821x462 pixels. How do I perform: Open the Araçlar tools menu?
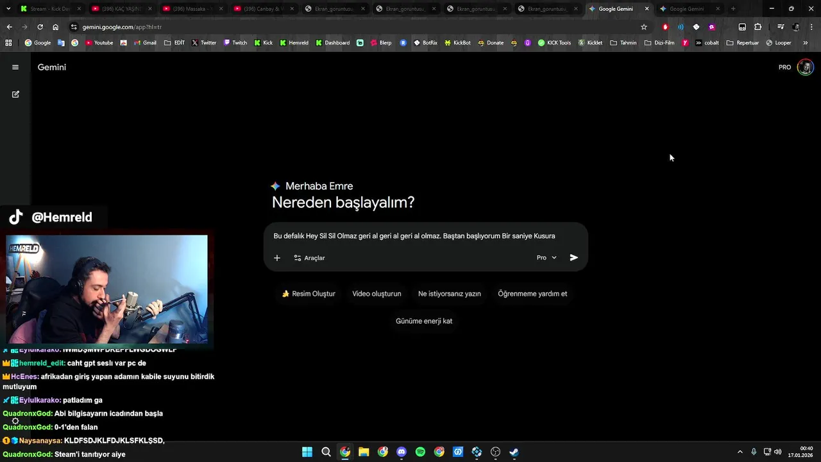pyautogui.click(x=309, y=258)
